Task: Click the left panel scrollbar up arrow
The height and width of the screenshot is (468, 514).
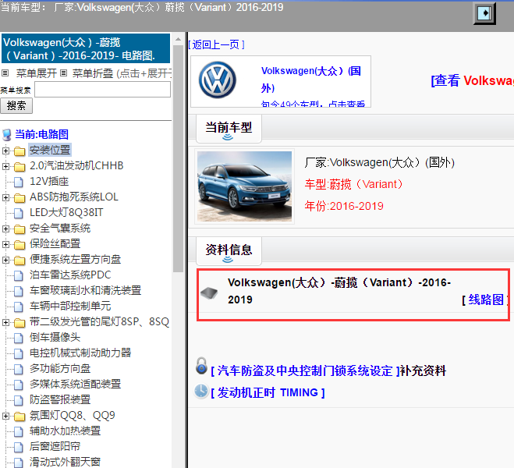Action: click(178, 39)
